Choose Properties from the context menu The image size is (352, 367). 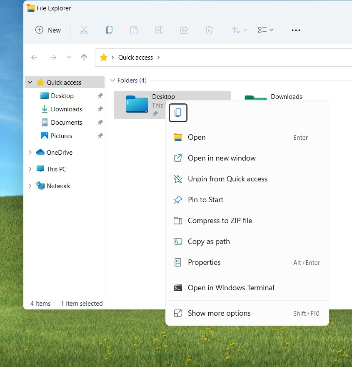point(247,262)
